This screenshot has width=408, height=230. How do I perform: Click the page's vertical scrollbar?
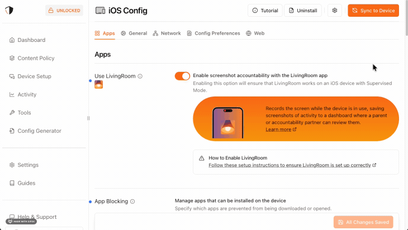tap(406, 18)
